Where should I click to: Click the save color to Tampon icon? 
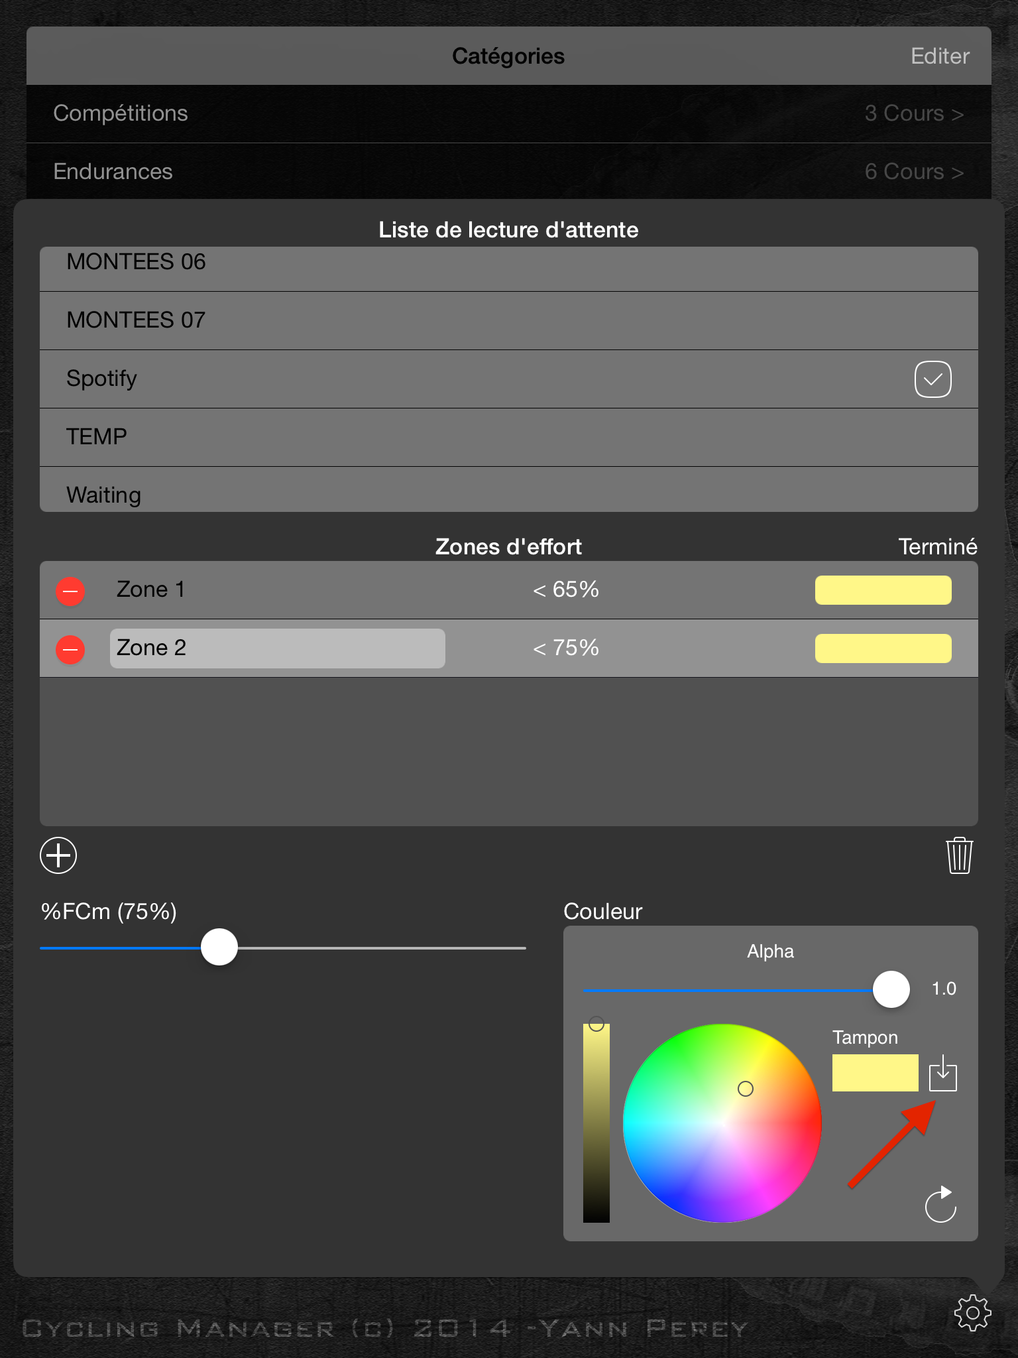pyautogui.click(x=942, y=1073)
